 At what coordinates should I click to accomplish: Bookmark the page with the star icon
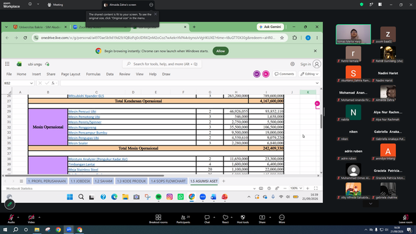[282, 38]
